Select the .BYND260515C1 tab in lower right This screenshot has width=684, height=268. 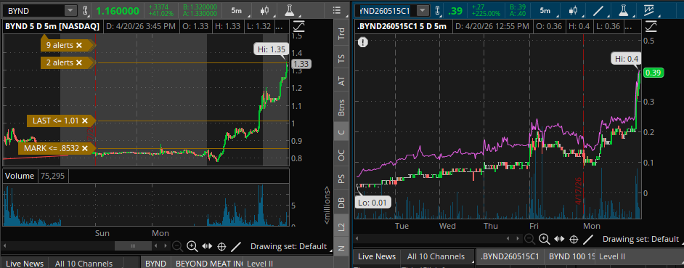pyautogui.click(x=510, y=256)
